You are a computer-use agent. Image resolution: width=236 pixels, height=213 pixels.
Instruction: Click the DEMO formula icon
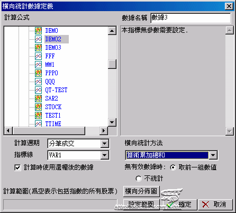pos(38,31)
